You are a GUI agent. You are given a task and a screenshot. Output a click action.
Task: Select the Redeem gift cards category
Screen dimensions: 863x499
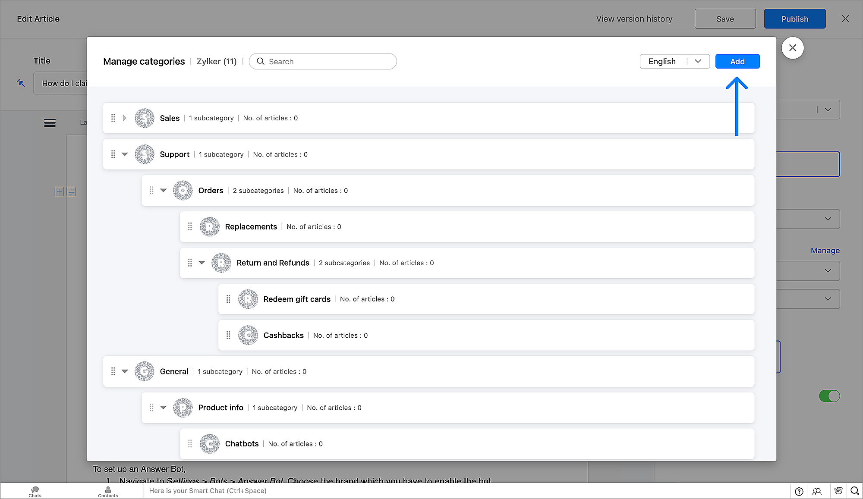[x=297, y=299]
